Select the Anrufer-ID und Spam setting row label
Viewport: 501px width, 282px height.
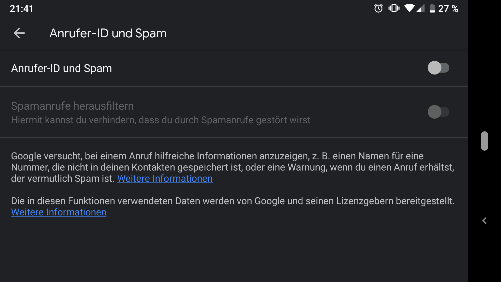pyautogui.click(x=62, y=68)
